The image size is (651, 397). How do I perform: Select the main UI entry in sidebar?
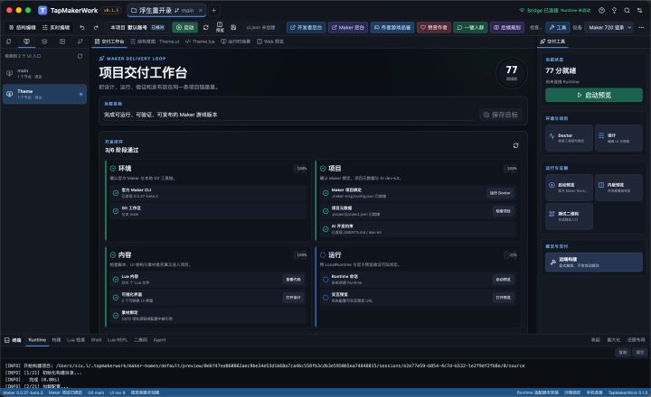point(44,73)
